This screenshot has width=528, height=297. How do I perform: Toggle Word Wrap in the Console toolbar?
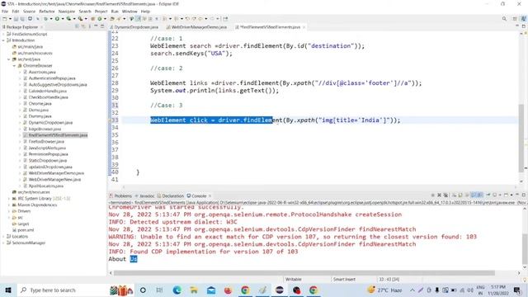pos(467,195)
